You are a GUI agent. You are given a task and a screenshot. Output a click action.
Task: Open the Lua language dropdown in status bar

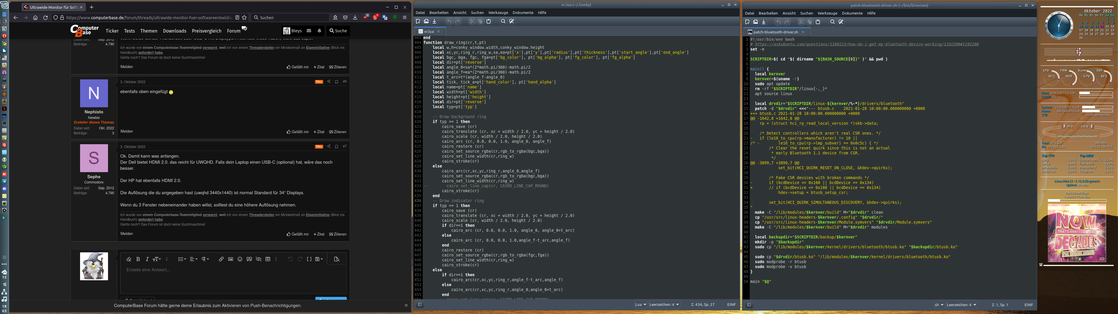click(641, 304)
